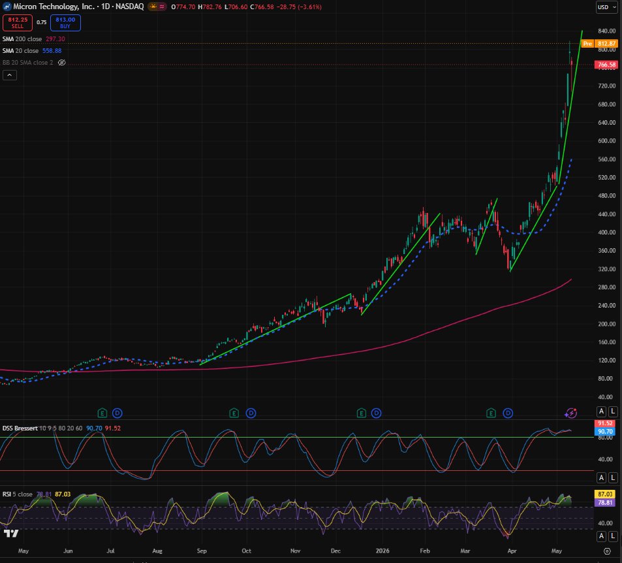Screen dimensions: 622x563
Task: Click the red 812.25 SELL button
Action: (18, 23)
